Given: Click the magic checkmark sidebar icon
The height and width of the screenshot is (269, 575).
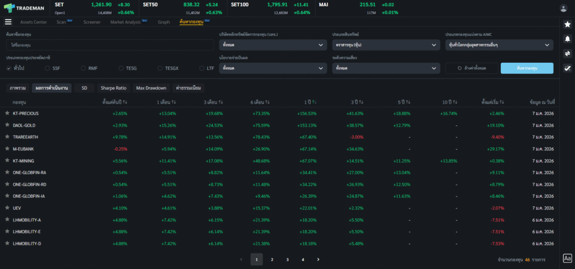Looking at the screenshot, I should pos(567,68).
